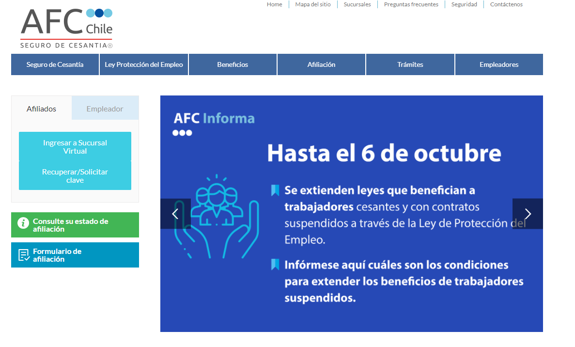Screen dimensions: 575x347
Task: Open the Seguro de Cesantía menu
Action: 55,64
